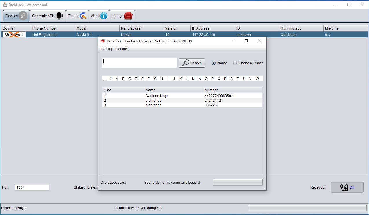369x215 pixels.
Task: Go to the Lounge tab
Action: [122, 16]
